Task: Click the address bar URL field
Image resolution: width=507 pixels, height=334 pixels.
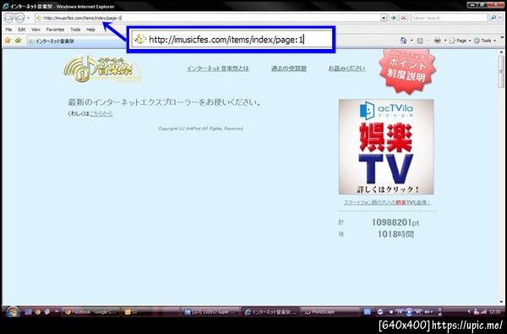Action: click(x=207, y=18)
